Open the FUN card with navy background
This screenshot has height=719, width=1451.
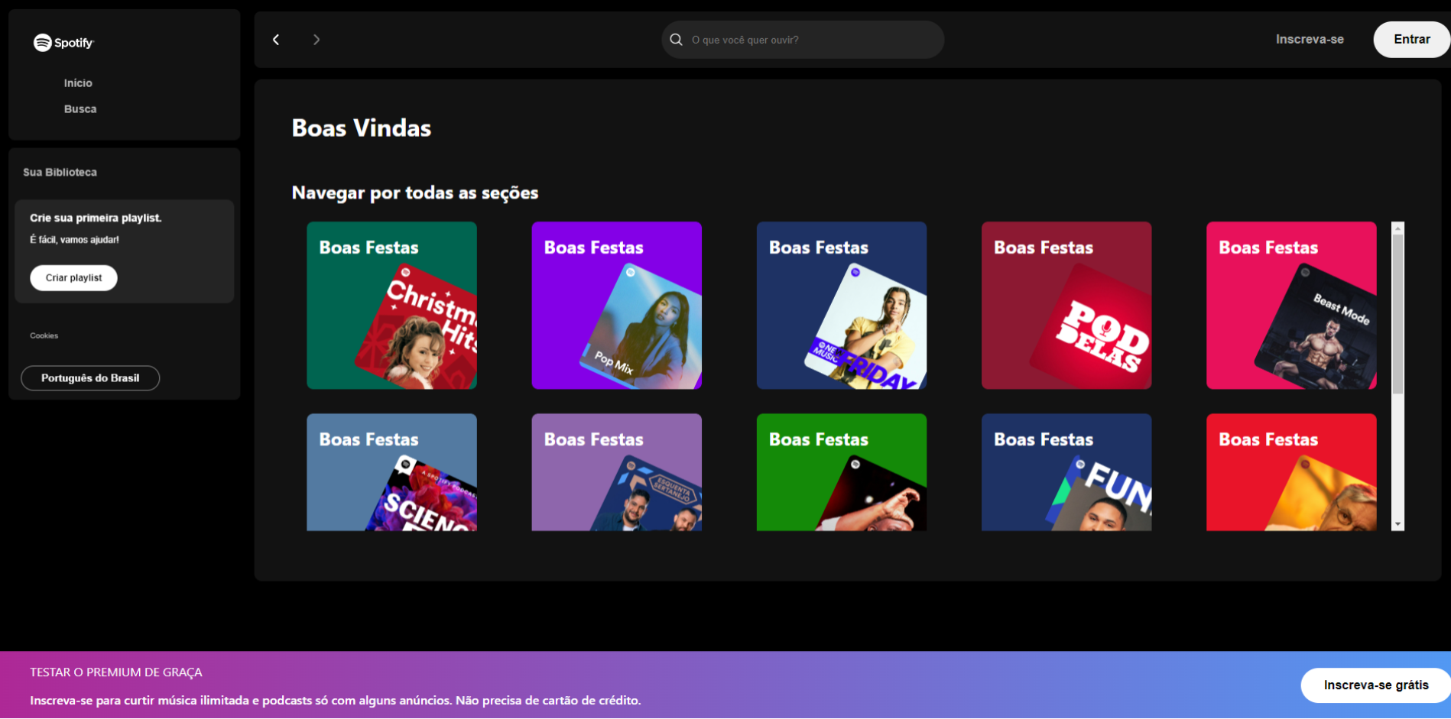point(1066,472)
